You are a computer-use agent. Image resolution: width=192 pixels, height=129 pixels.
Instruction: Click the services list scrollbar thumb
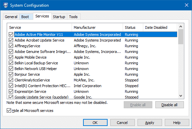pyautogui.click(x=181, y=37)
